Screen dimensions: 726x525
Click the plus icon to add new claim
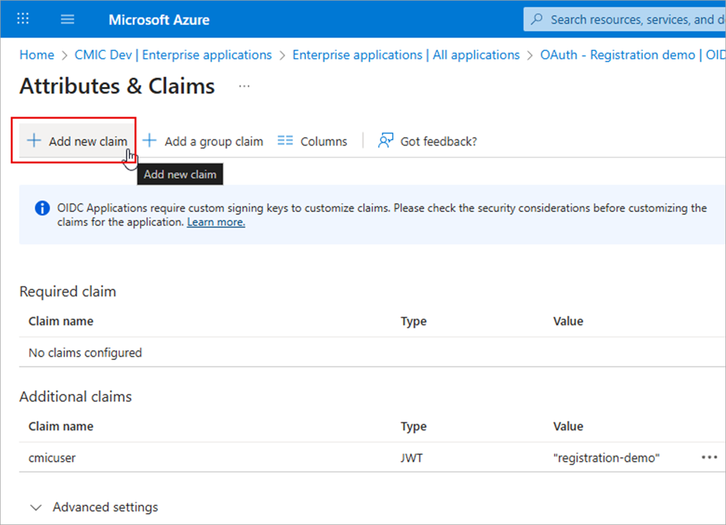click(33, 141)
